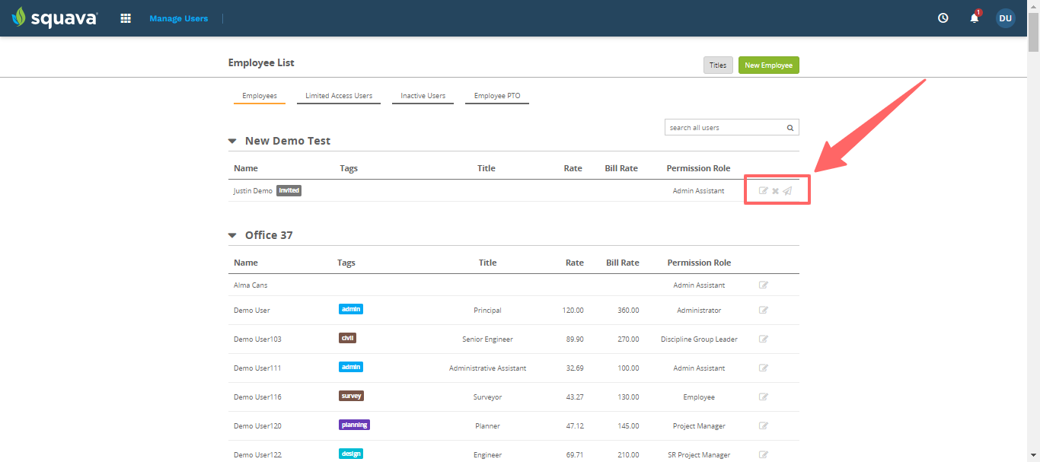The width and height of the screenshot is (1040, 462).
Task: Edit Alma Cans employee record
Action: [x=764, y=285]
